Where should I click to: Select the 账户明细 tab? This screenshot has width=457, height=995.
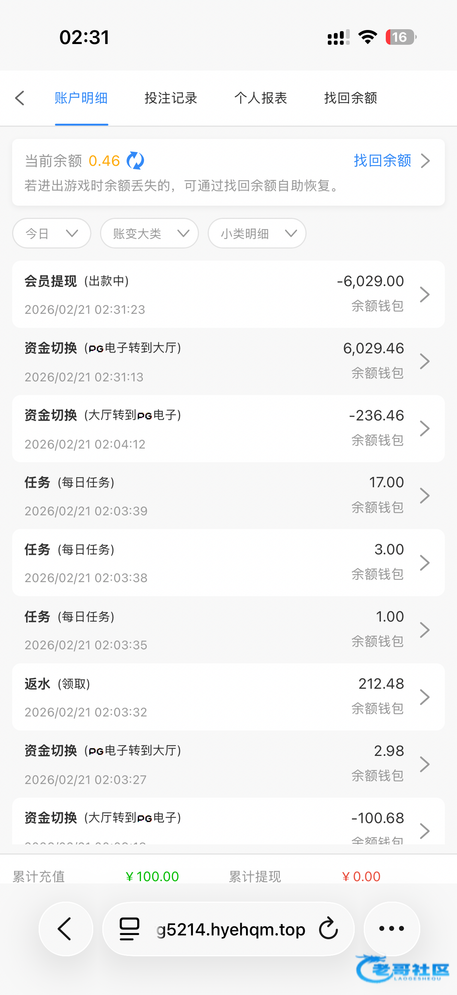[x=81, y=98]
